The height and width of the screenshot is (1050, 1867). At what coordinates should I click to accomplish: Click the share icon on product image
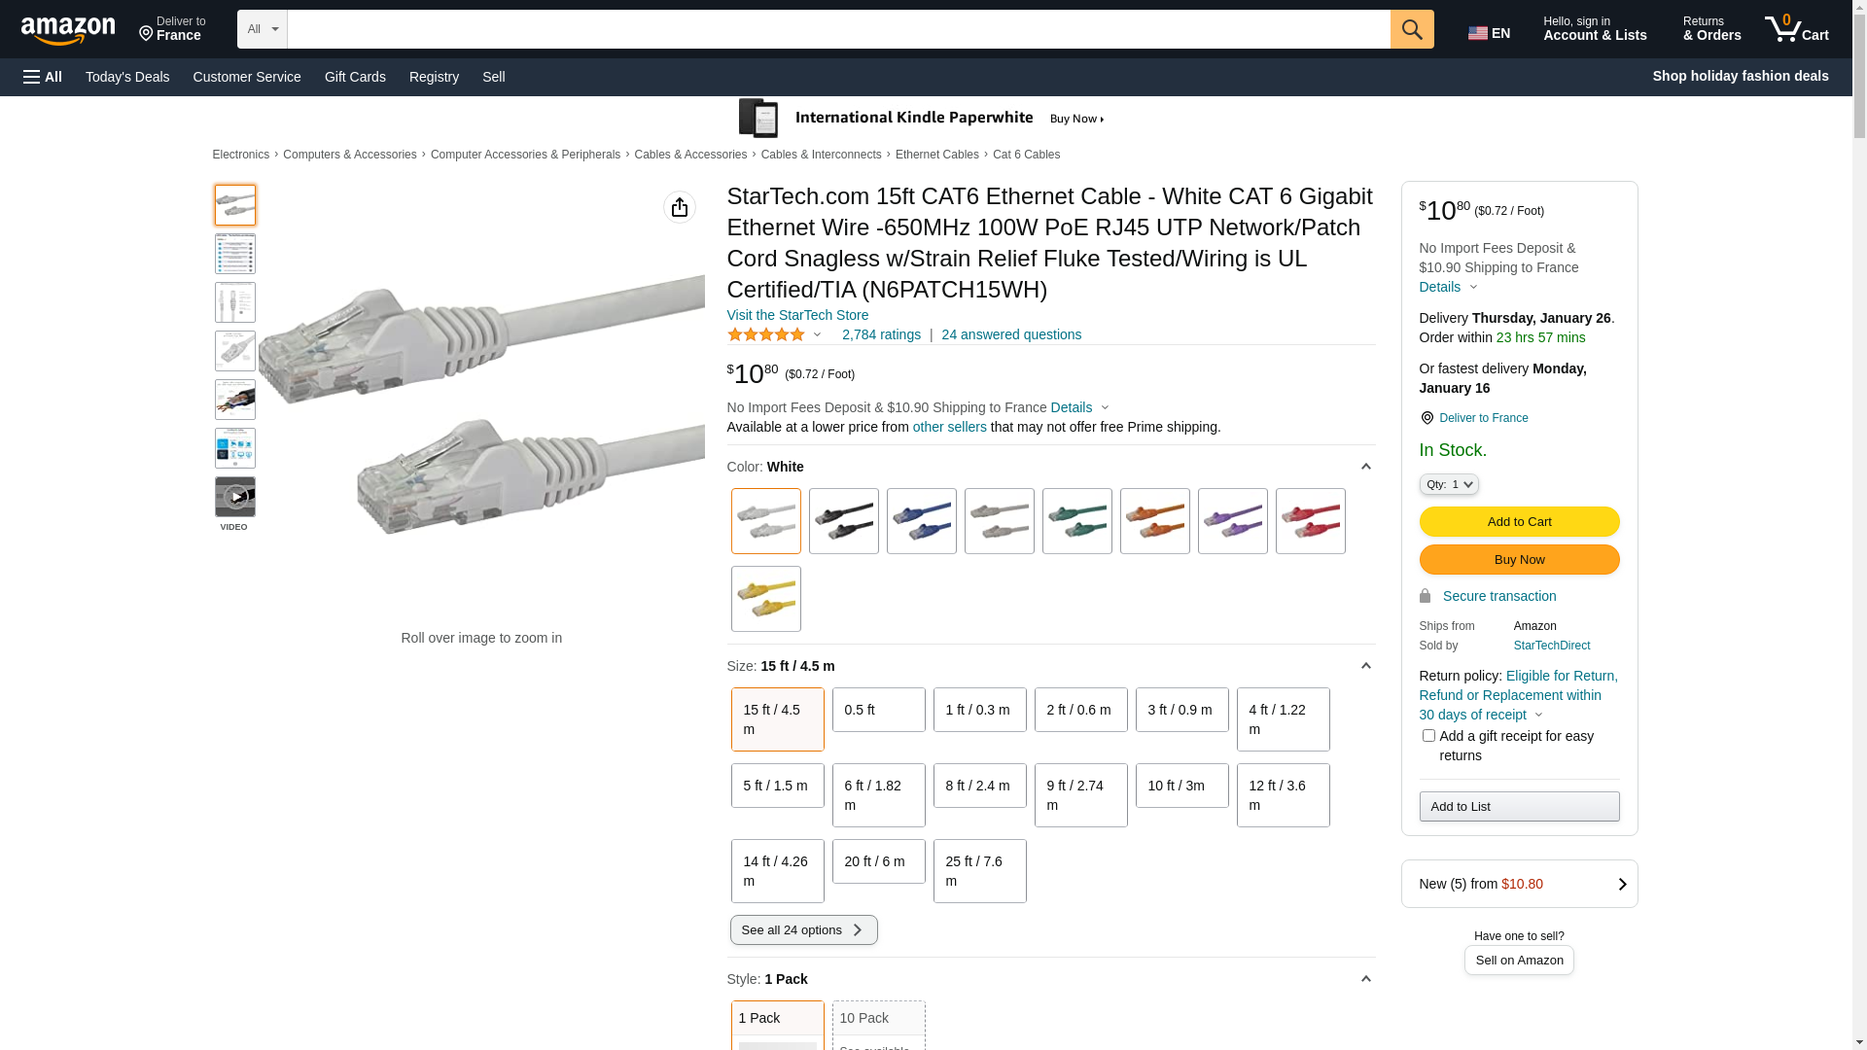(x=680, y=207)
